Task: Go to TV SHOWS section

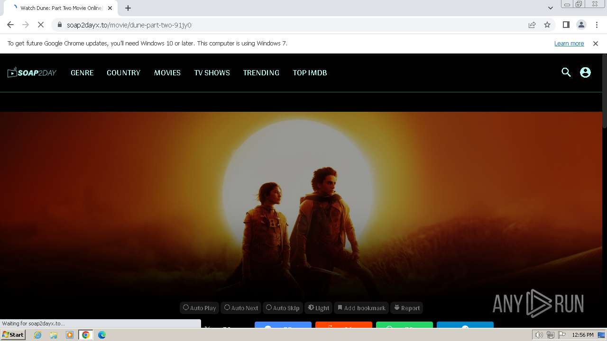Action: pos(212,72)
